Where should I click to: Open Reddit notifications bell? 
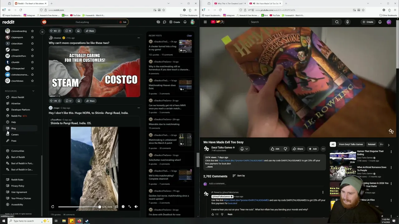pos(185,22)
